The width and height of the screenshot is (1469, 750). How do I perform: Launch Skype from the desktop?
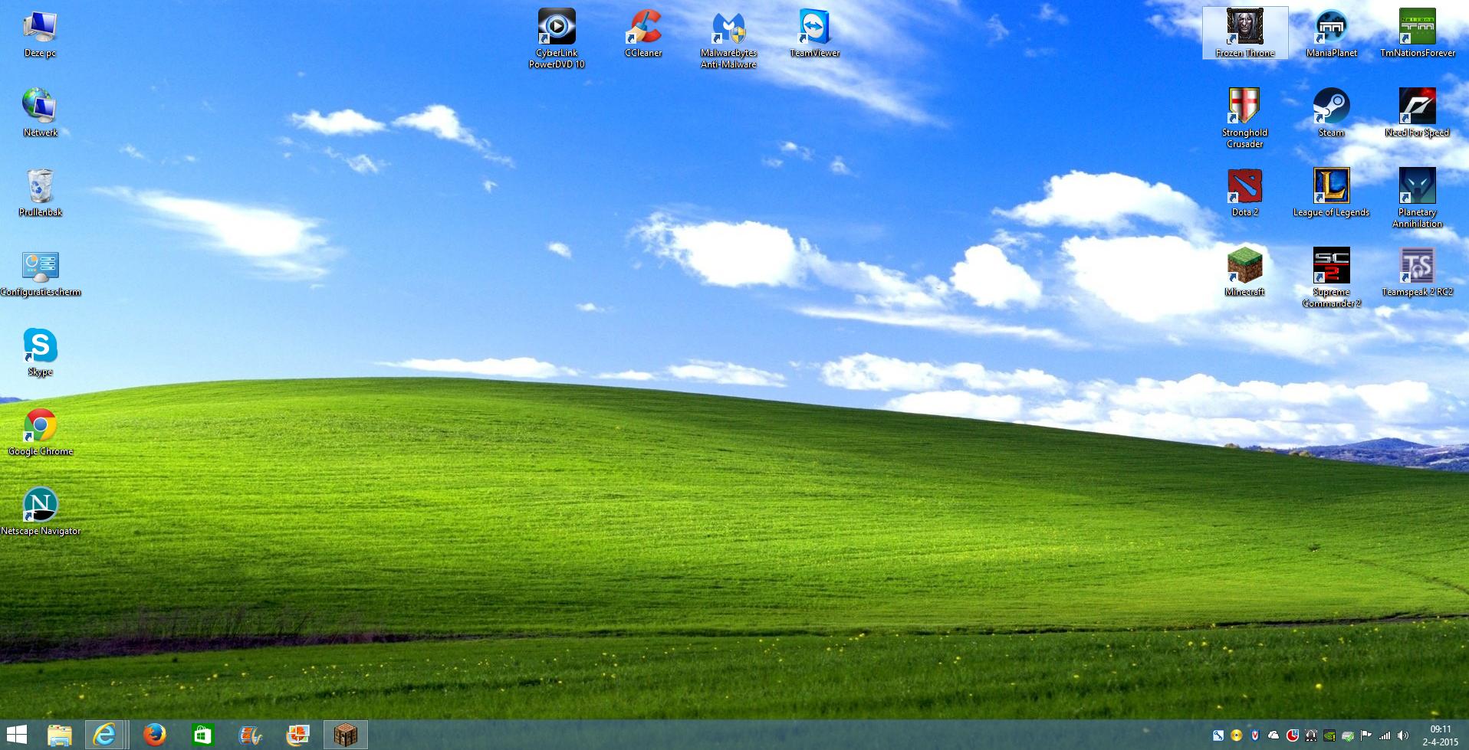40,353
